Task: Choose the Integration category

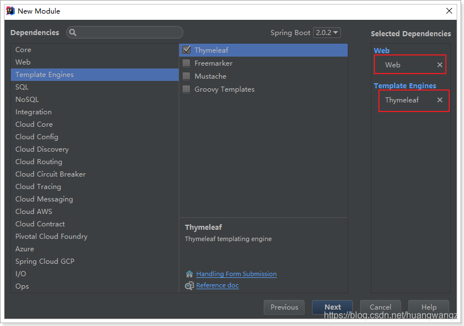Action: 95,112
